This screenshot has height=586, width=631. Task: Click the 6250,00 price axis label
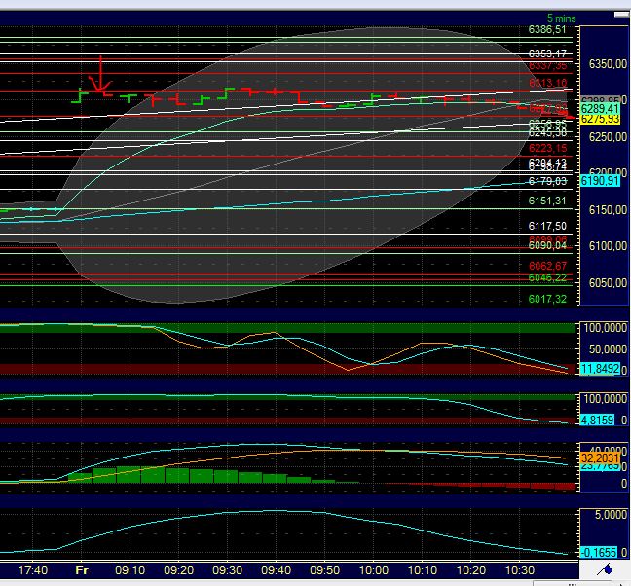click(x=608, y=137)
